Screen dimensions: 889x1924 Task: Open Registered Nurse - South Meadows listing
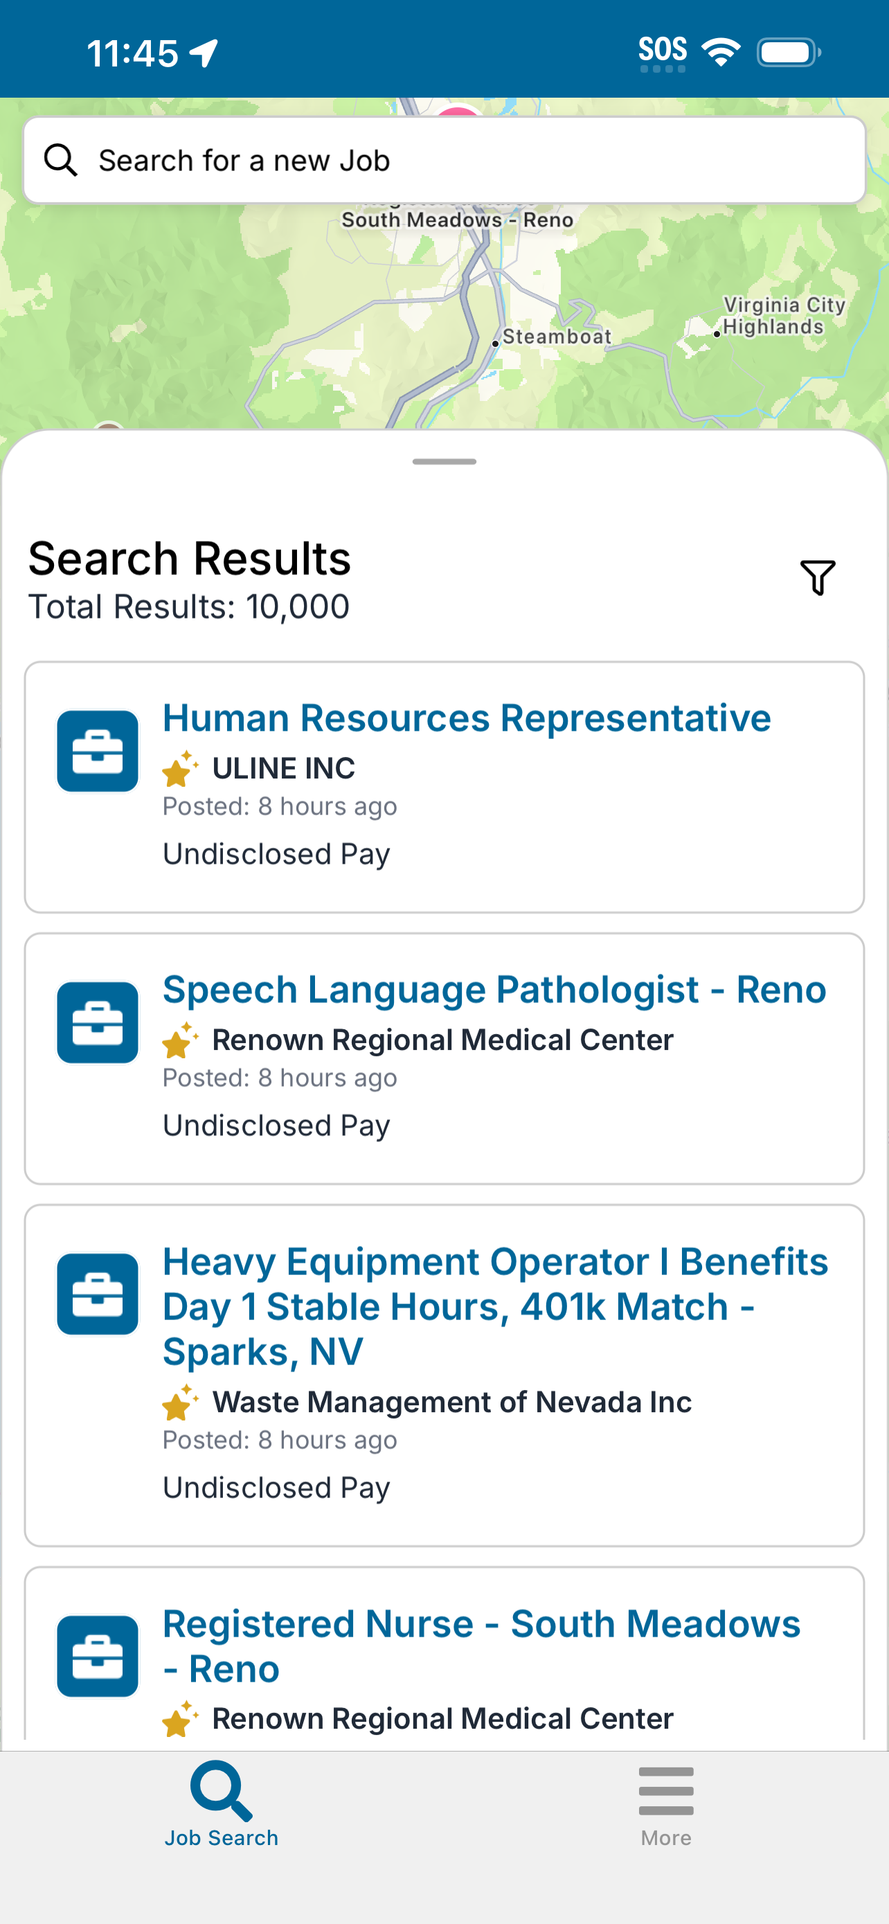pyautogui.click(x=481, y=1646)
